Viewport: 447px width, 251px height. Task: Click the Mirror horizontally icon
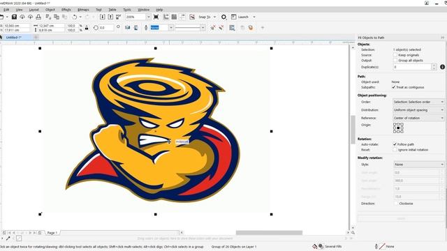pos(127,28)
